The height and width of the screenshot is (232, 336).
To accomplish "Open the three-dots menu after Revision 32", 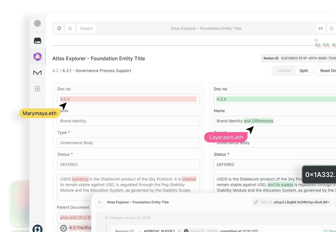I will 139,231.
